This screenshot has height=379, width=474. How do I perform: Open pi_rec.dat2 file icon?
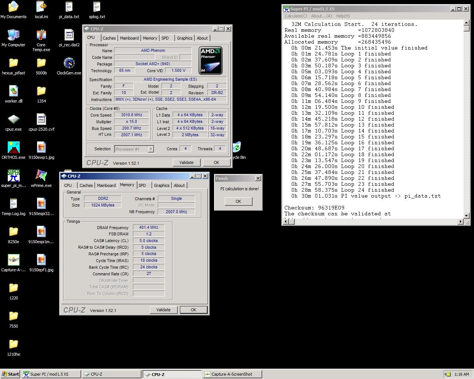[69, 38]
